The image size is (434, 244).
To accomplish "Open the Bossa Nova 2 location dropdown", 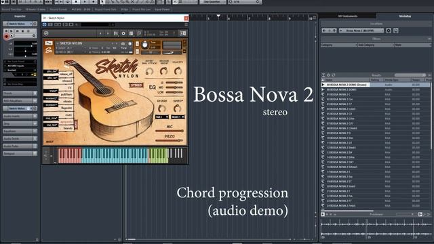I will pyautogui.click(x=361, y=30).
